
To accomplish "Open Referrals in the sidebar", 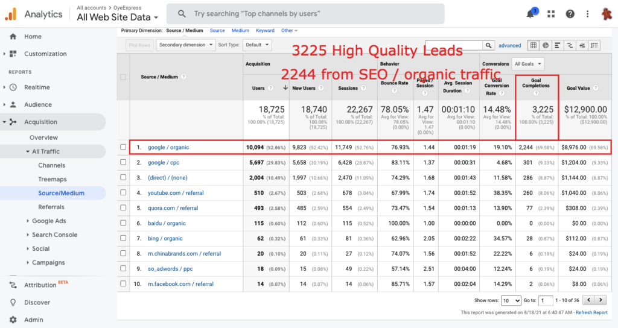I will 51,207.
